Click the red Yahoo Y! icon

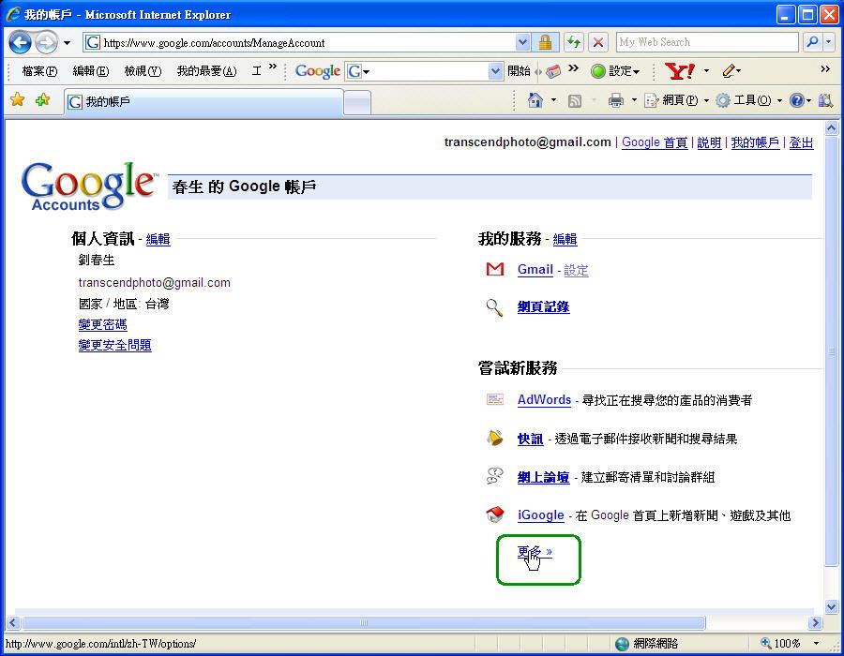click(680, 71)
